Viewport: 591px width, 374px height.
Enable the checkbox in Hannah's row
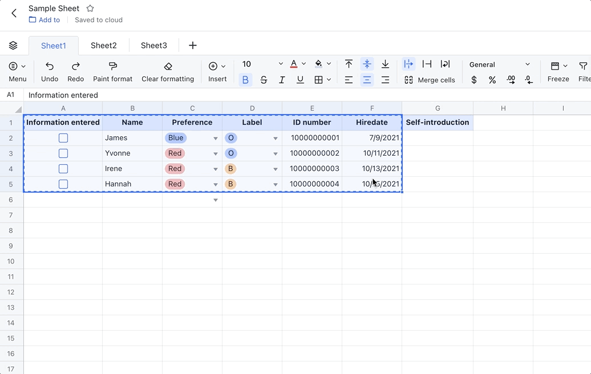(x=63, y=184)
